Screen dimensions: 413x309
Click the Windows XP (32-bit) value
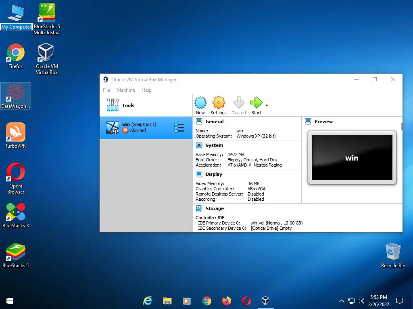256,136
